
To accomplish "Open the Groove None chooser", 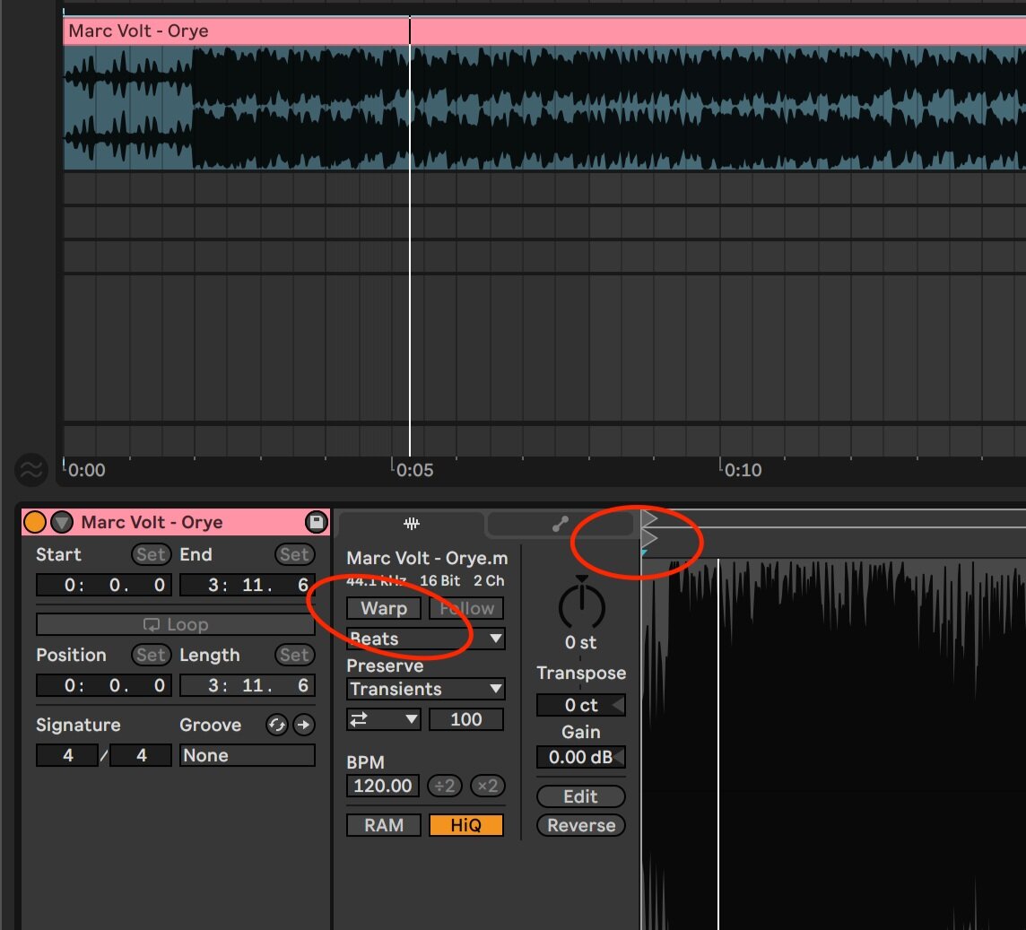I will pyautogui.click(x=248, y=755).
